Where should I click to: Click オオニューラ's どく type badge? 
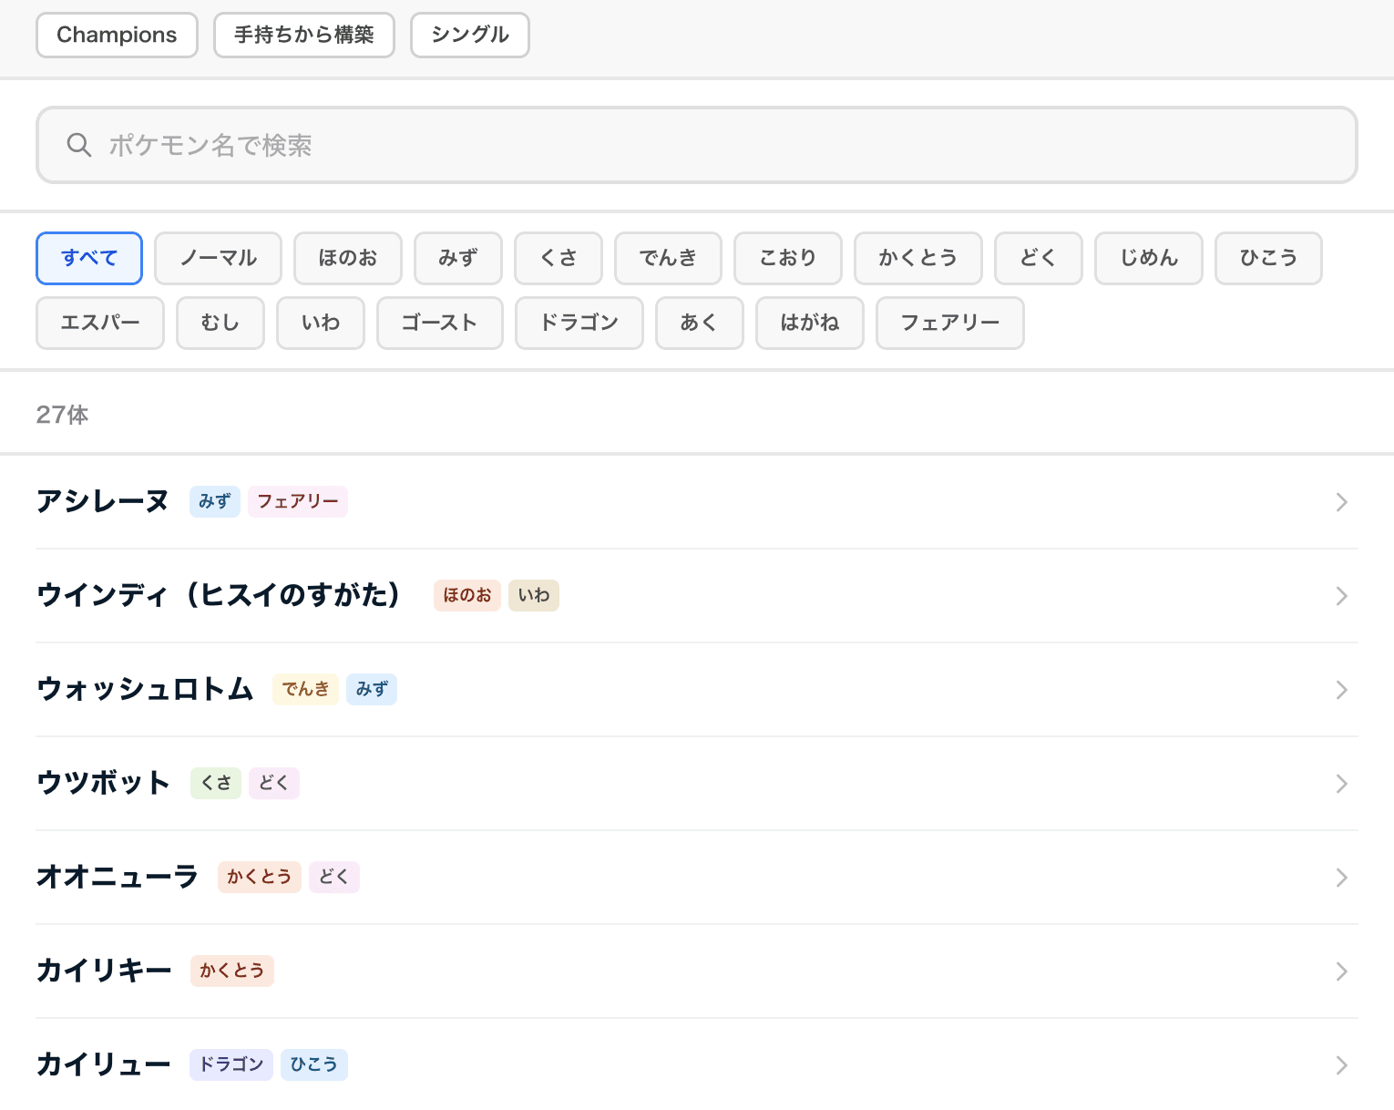(x=334, y=877)
